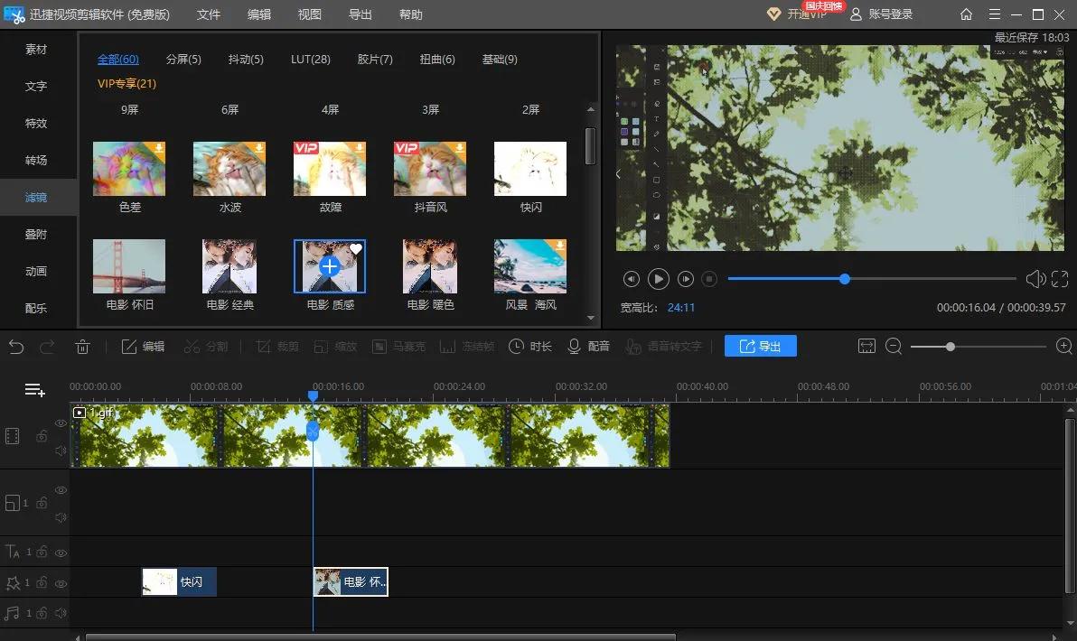Click the timeline zoom slider handle

(951, 347)
